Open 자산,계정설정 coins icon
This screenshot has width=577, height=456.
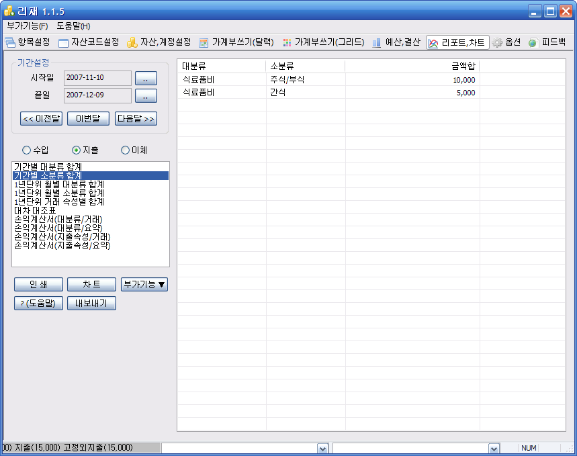(132, 42)
